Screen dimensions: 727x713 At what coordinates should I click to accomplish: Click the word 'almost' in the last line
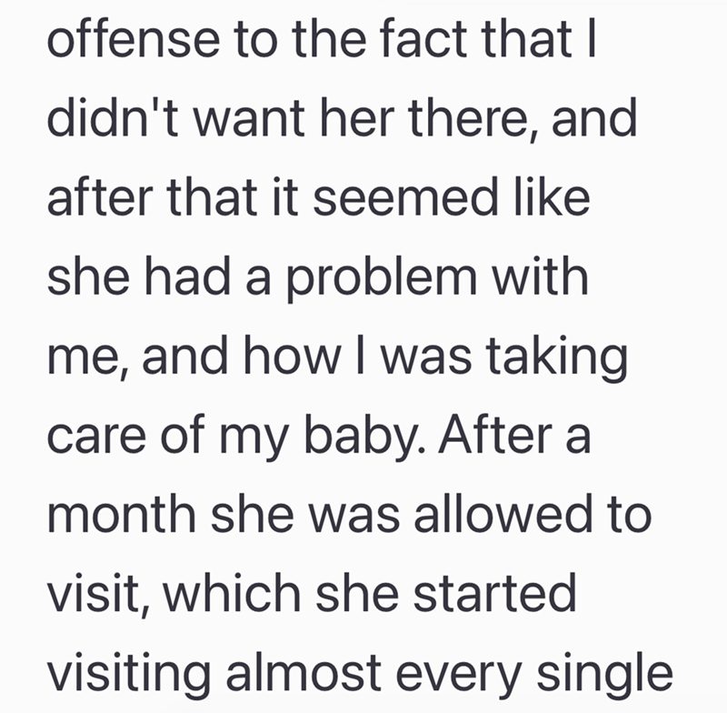[x=304, y=674]
